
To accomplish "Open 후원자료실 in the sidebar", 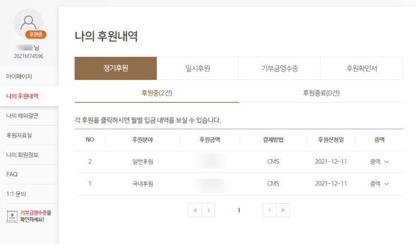I will [19, 135].
